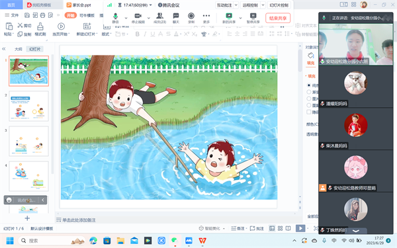Image resolution: width=397 pixels, height=248 pixels.
Task: Click the 批注 comment button in status bar
Action: pos(257,229)
